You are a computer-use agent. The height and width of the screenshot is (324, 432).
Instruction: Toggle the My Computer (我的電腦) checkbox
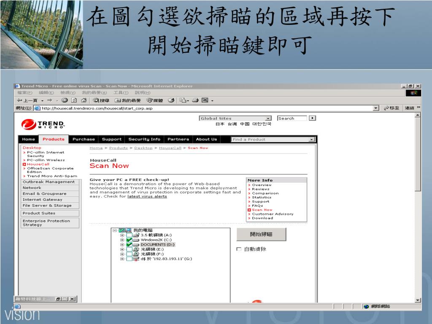point(122,230)
